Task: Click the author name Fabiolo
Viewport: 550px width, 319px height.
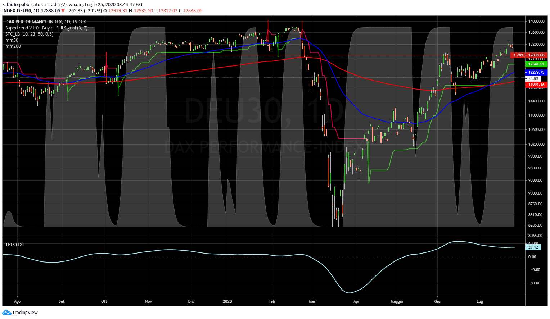Action: tap(10, 5)
